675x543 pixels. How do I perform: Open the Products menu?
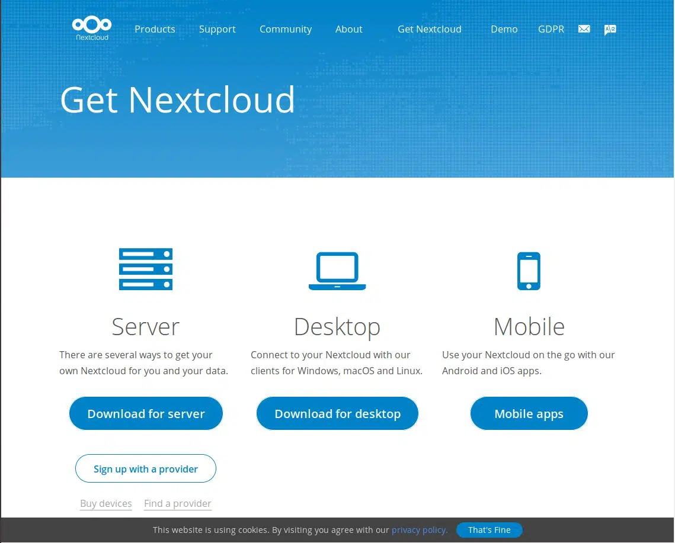(x=155, y=29)
